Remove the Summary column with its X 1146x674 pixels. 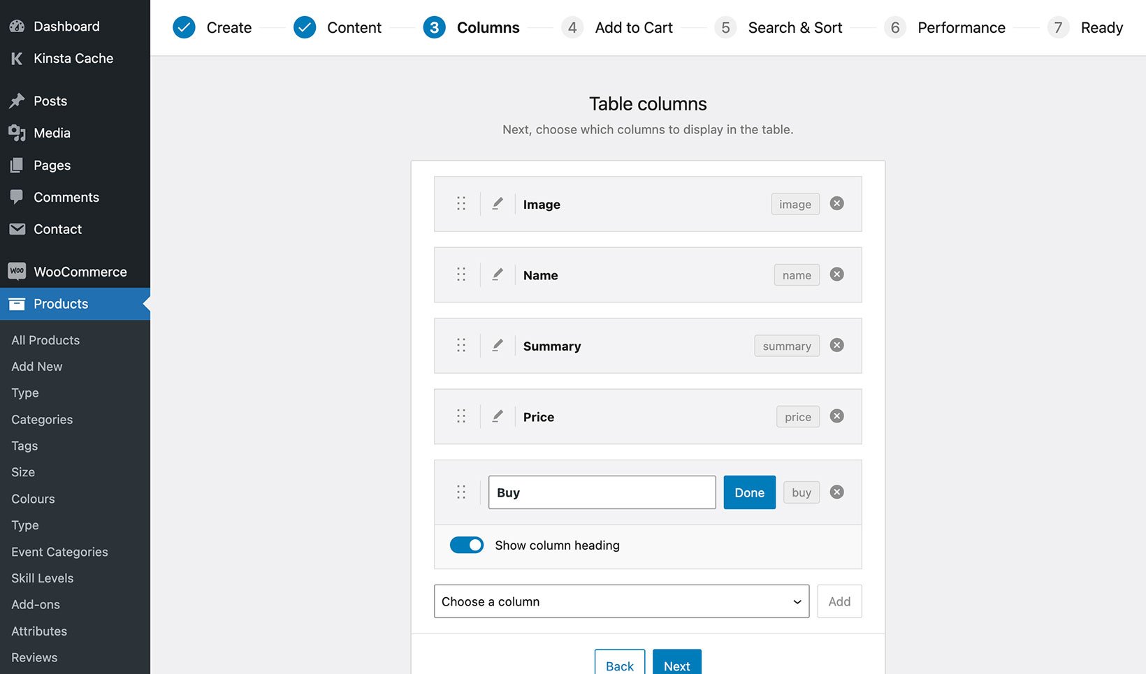pos(836,345)
